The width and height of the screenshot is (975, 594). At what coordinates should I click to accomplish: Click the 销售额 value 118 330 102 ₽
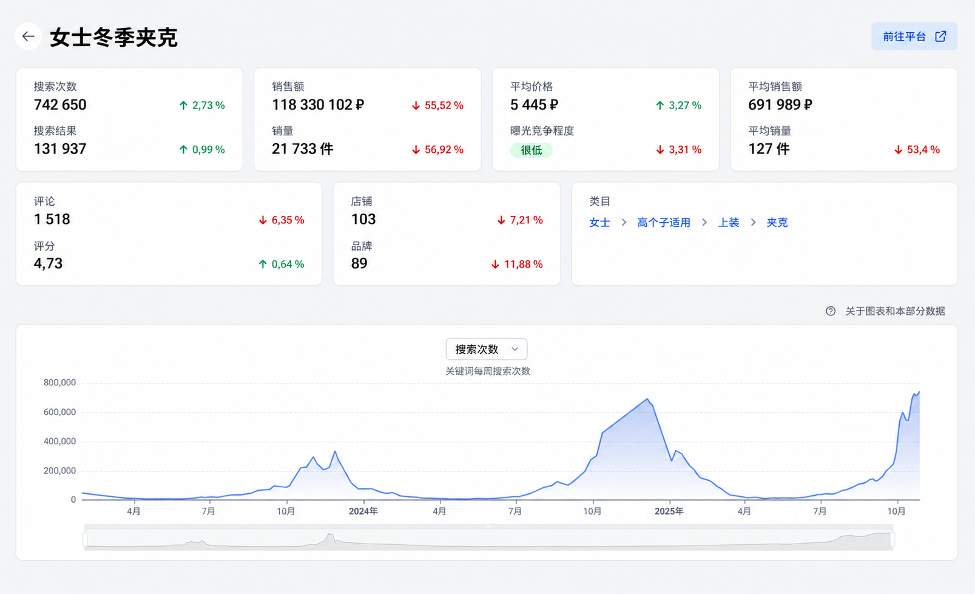318,105
